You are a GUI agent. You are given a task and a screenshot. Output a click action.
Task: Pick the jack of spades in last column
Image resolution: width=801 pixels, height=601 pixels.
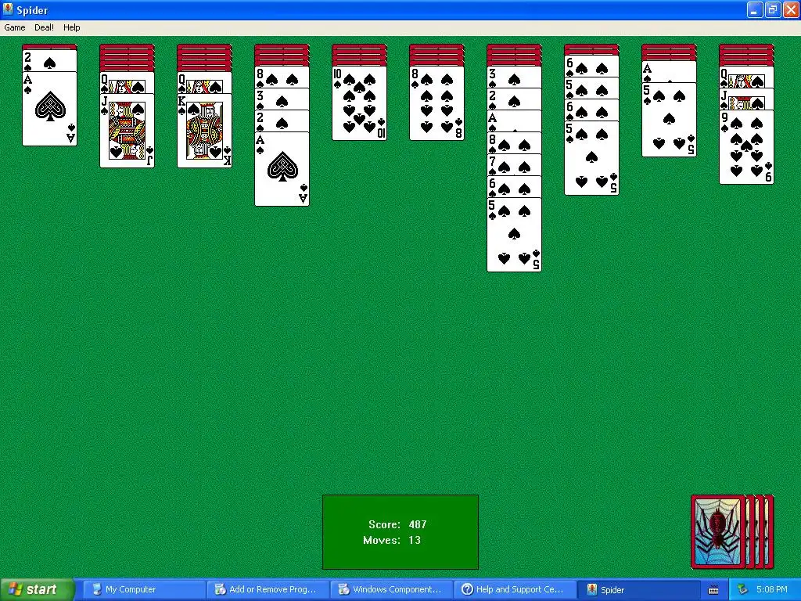tap(746, 99)
